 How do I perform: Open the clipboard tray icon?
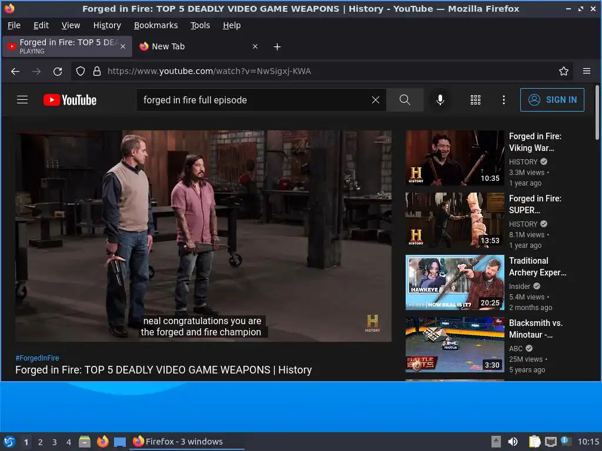click(534, 442)
